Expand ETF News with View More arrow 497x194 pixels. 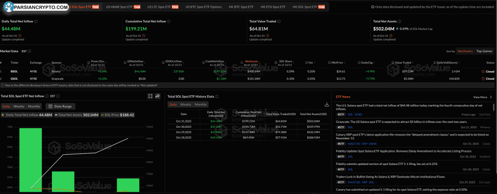coord(483,97)
